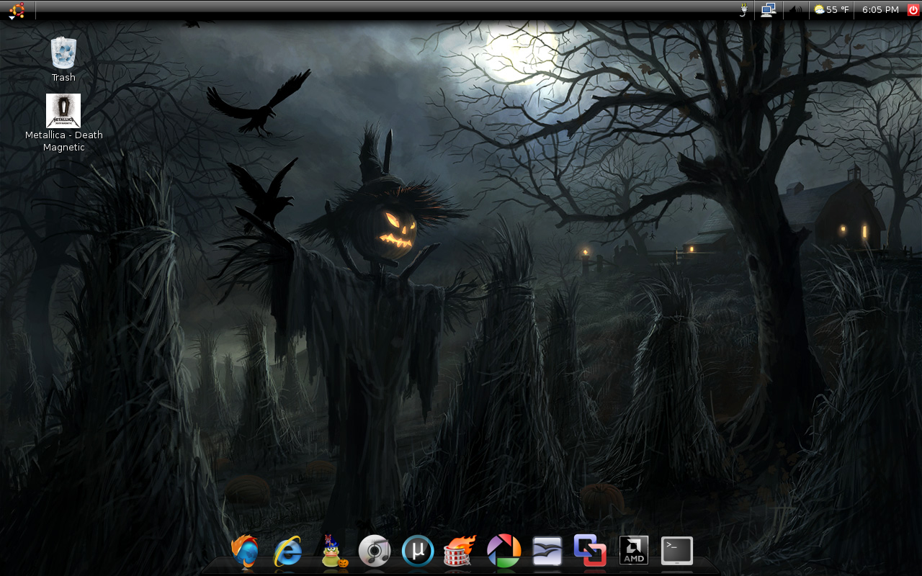Open Metallica - Death Magnetic desktop item
The image size is (922, 576).
tap(63, 112)
